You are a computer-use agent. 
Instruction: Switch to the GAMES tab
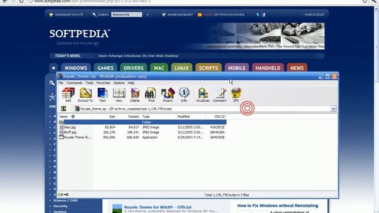(105, 68)
